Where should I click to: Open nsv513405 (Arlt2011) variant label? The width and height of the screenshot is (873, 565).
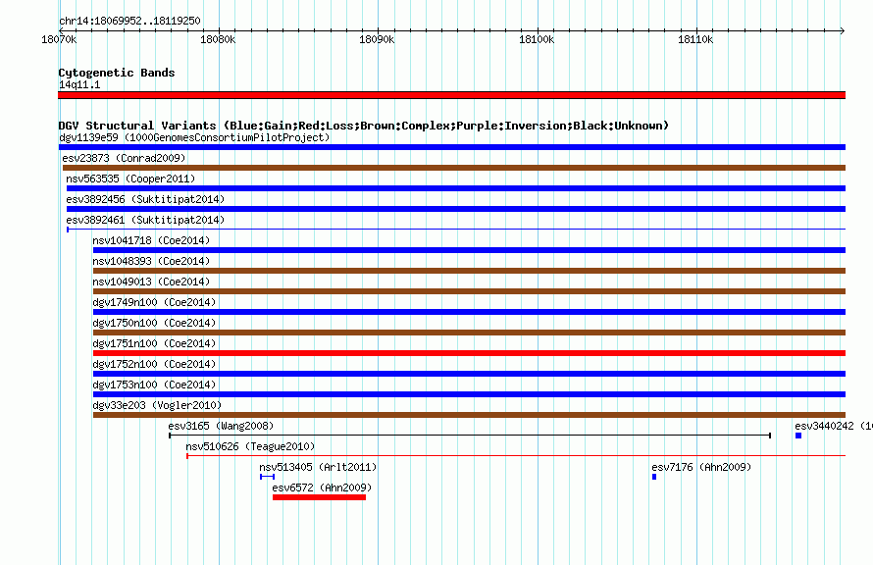pyautogui.click(x=318, y=467)
